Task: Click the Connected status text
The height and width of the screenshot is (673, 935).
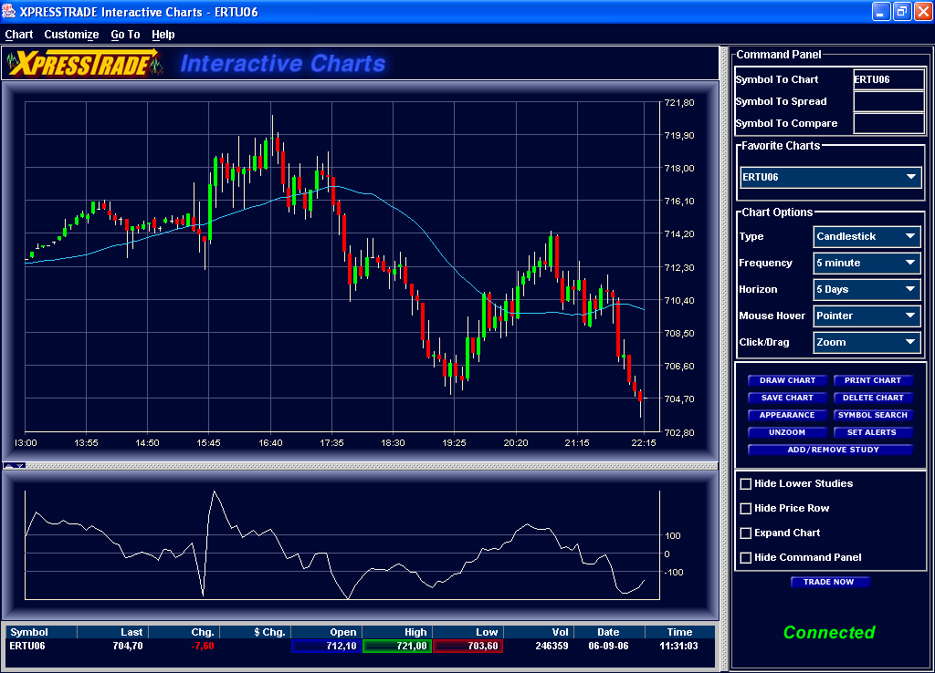Action: 829,633
